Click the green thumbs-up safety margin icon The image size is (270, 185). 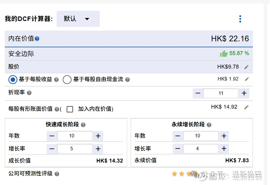[x=224, y=54]
